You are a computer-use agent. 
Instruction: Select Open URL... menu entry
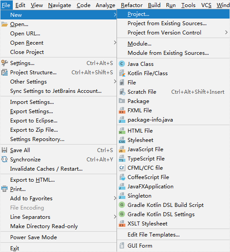58,34
